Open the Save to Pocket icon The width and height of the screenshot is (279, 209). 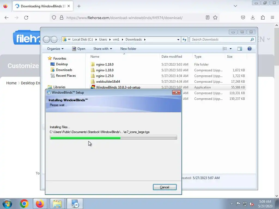pyautogui.click(x=243, y=17)
